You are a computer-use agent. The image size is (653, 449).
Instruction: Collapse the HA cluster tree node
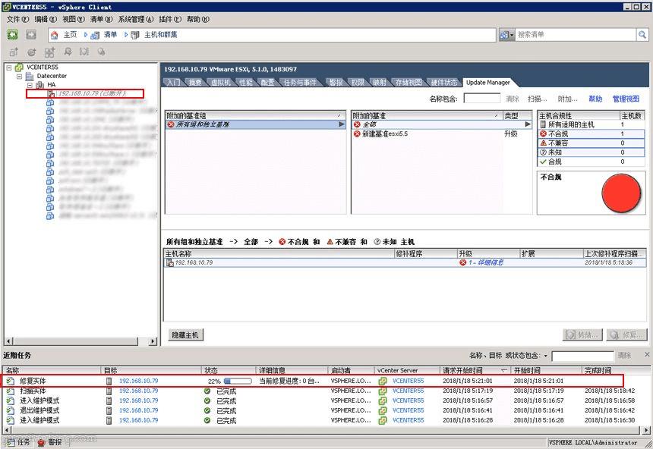(30, 85)
